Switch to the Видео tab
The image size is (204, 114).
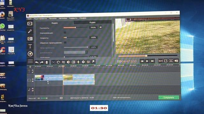click(x=55, y=23)
